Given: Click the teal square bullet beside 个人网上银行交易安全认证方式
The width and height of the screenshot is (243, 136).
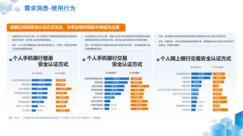Looking at the screenshot, I should 158,60.
